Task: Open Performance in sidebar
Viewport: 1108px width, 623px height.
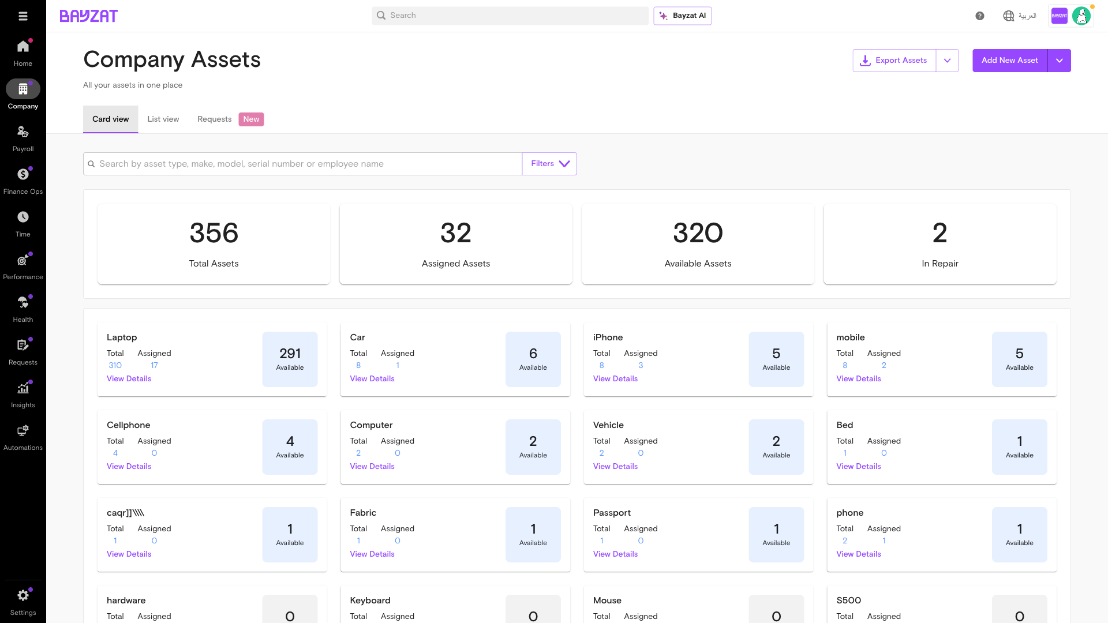Action: coord(23,267)
